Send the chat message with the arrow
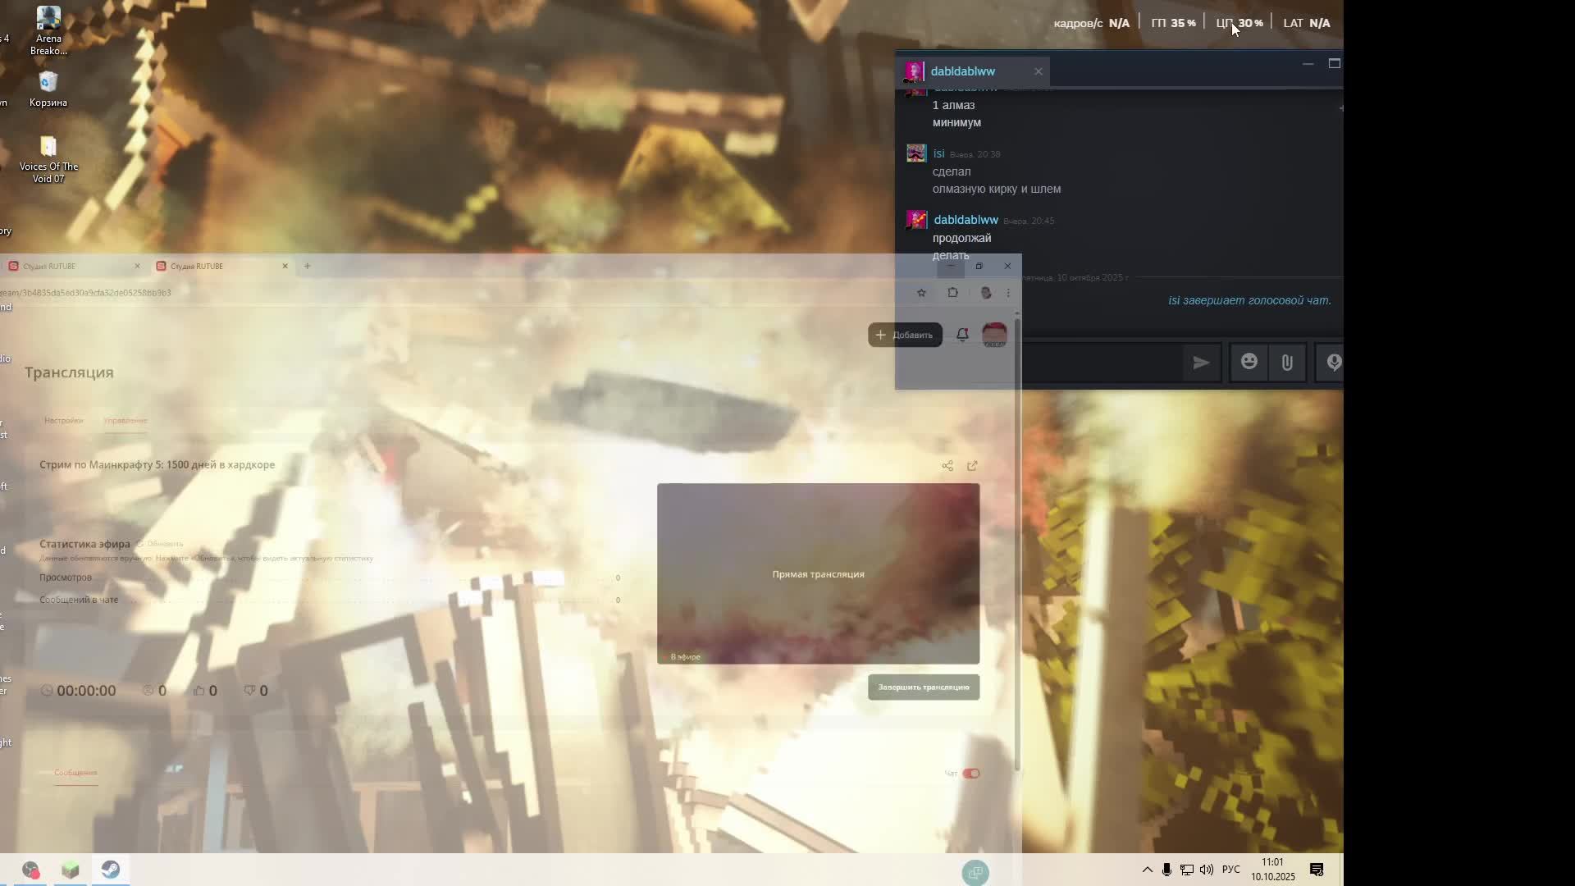 1200,362
